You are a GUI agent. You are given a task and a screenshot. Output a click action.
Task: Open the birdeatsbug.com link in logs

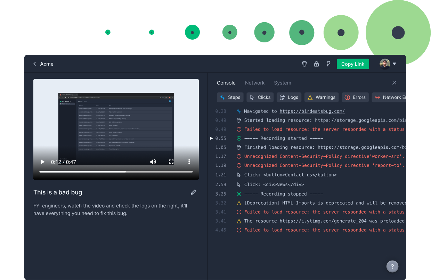click(x=312, y=111)
